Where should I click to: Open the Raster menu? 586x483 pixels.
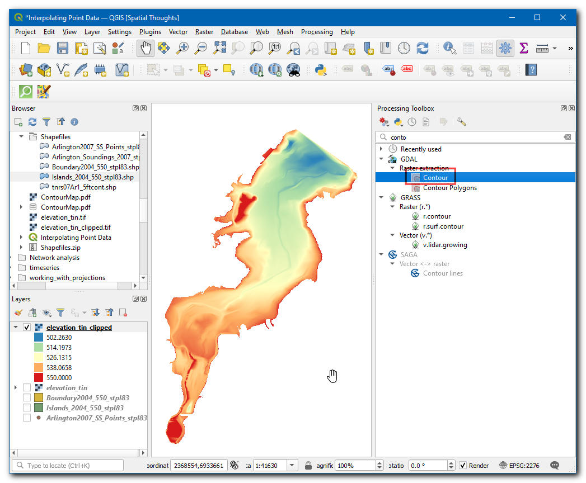(x=204, y=32)
